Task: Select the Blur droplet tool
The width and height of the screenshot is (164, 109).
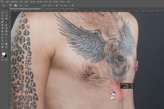Action: 2,31
